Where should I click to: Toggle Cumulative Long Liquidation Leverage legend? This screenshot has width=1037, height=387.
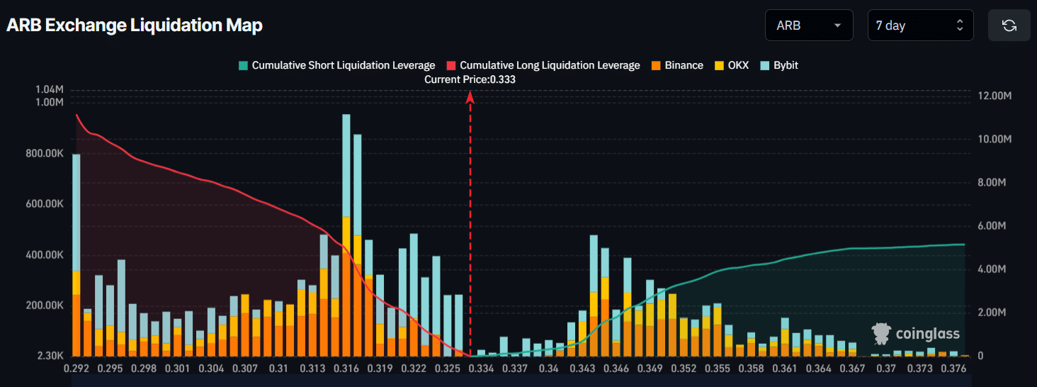tap(543, 65)
